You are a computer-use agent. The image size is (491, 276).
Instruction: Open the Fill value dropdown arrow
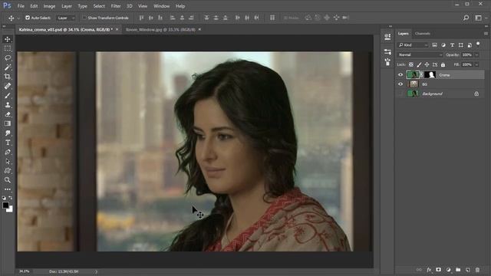[476, 64]
